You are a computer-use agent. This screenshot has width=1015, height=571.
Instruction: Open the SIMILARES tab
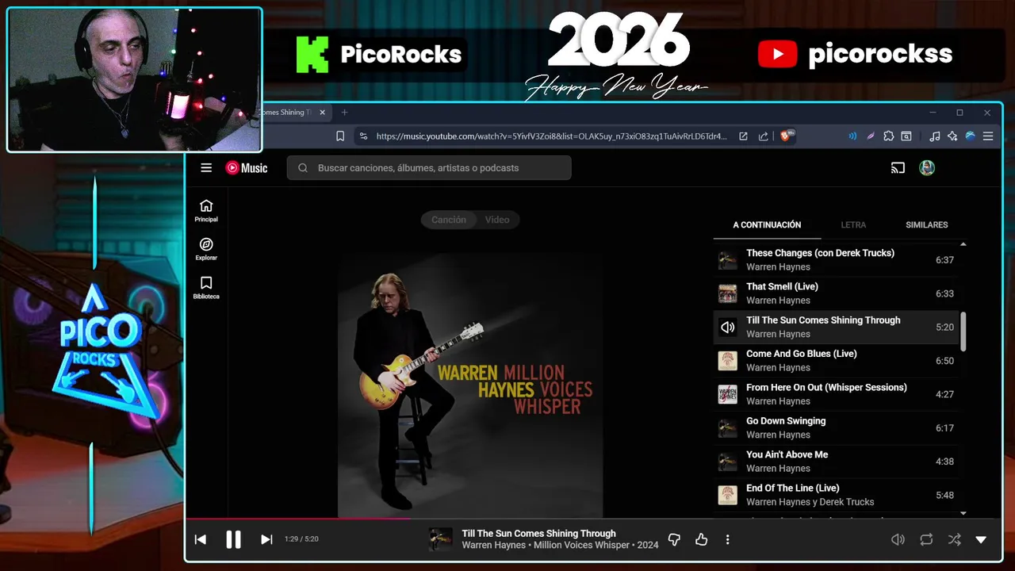[926, 224]
